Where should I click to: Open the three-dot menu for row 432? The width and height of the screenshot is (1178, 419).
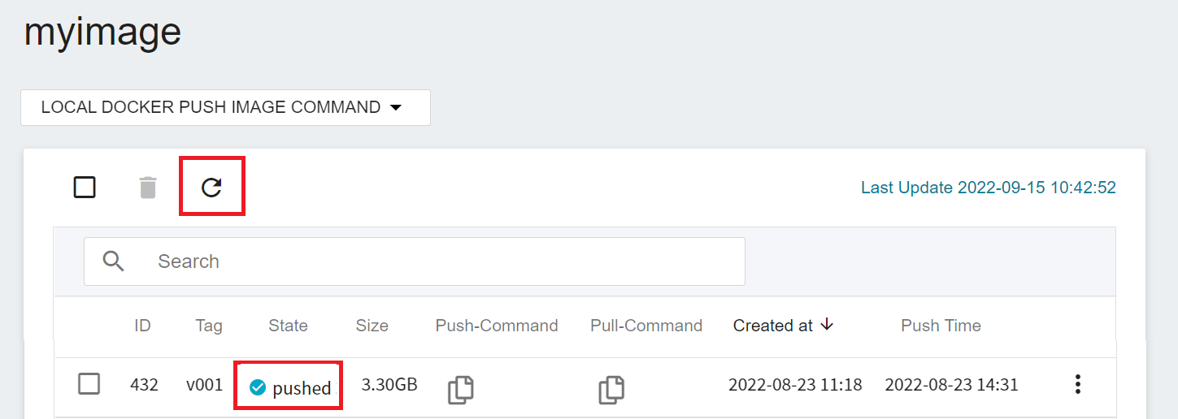(x=1078, y=384)
